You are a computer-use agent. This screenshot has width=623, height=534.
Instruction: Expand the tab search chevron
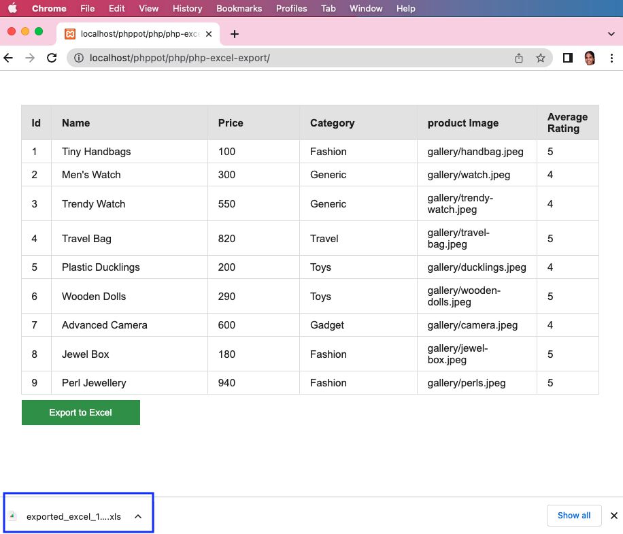pyautogui.click(x=611, y=34)
